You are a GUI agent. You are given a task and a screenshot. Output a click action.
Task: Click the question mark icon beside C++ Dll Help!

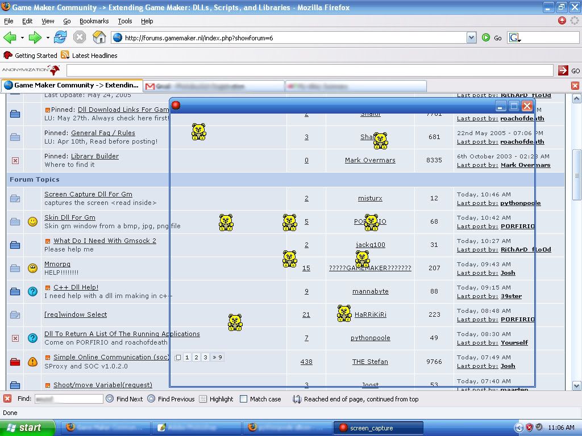(32, 291)
